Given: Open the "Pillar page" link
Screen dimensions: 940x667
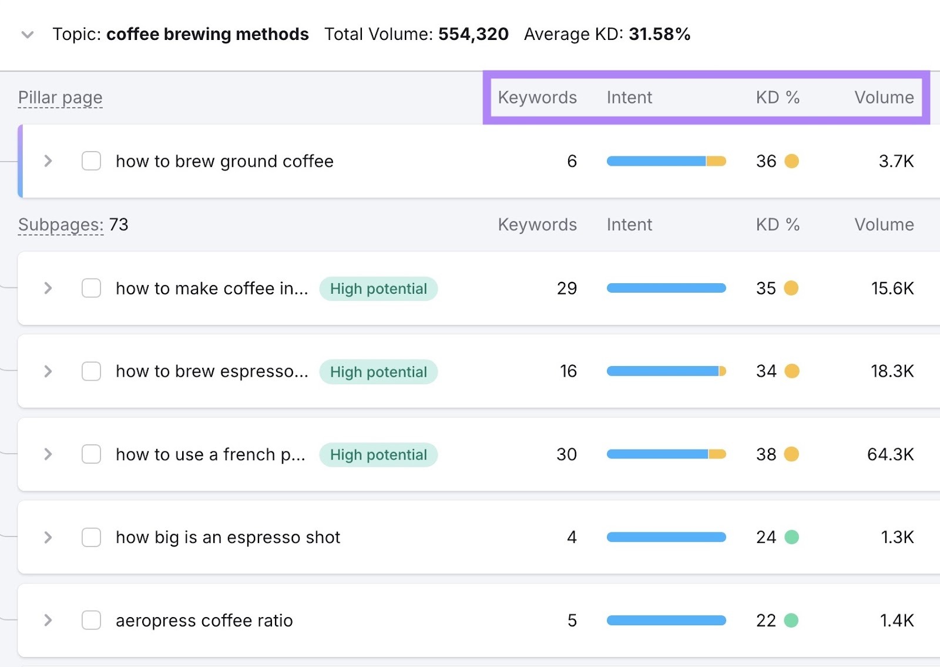Looking at the screenshot, I should (x=60, y=98).
